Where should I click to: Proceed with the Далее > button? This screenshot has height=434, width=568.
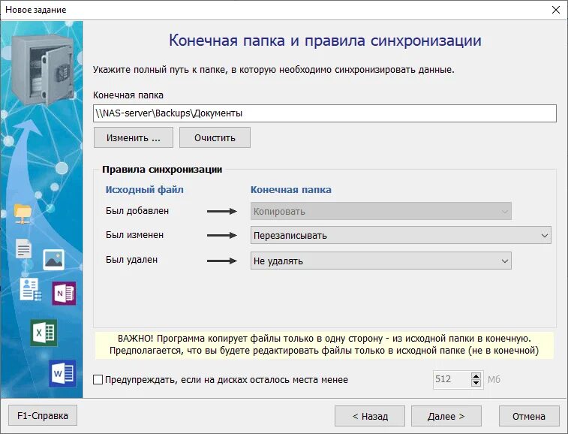pos(446,416)
